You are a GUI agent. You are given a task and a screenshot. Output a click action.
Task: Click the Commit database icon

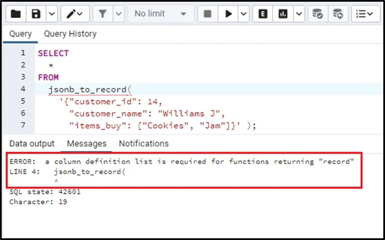point(317,14)
